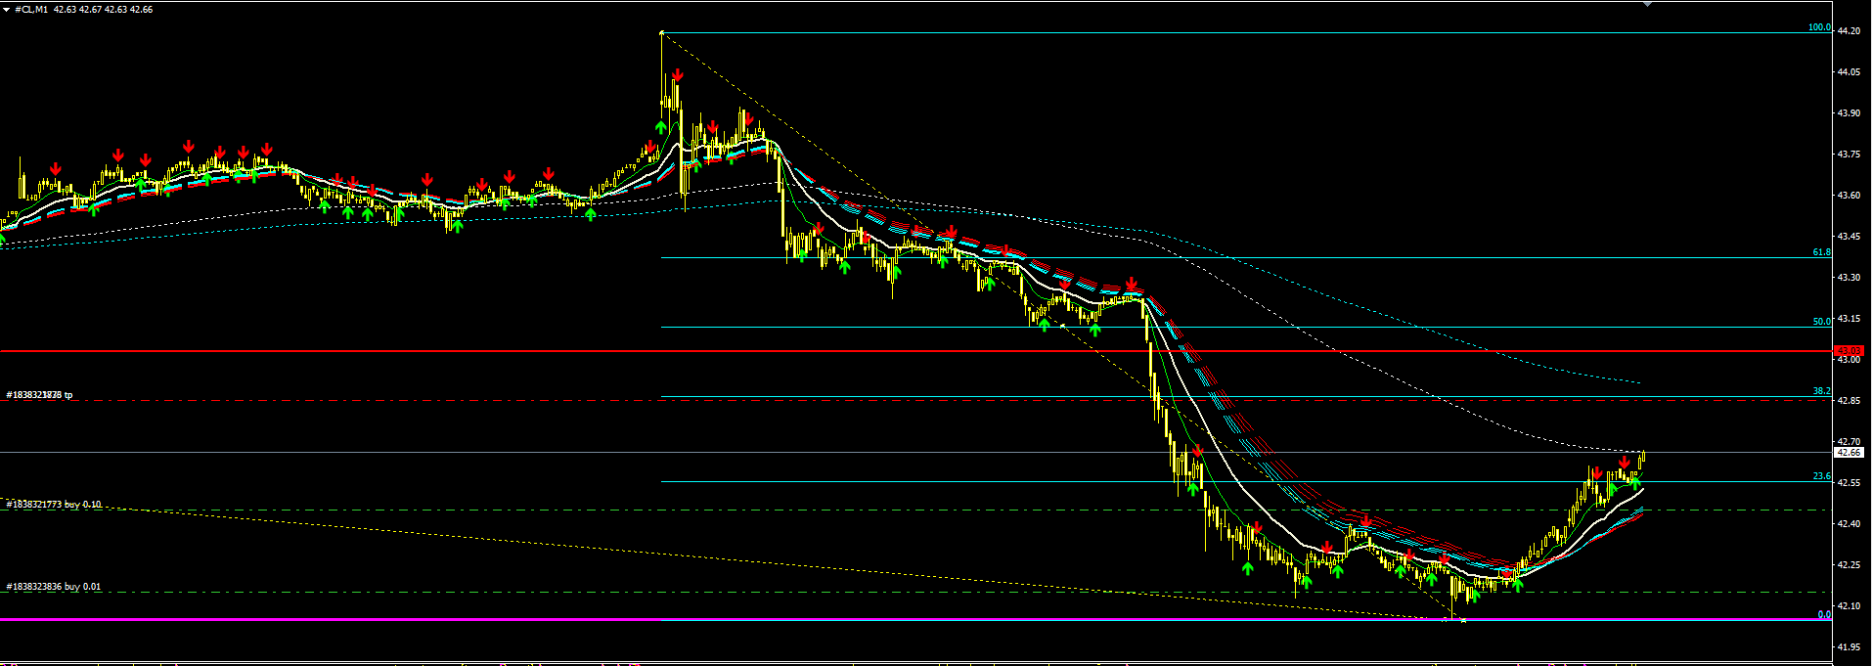Screen dimensions: 1872x666
Task: Click the red 43.03 price tag
Action: point(1849,350)
